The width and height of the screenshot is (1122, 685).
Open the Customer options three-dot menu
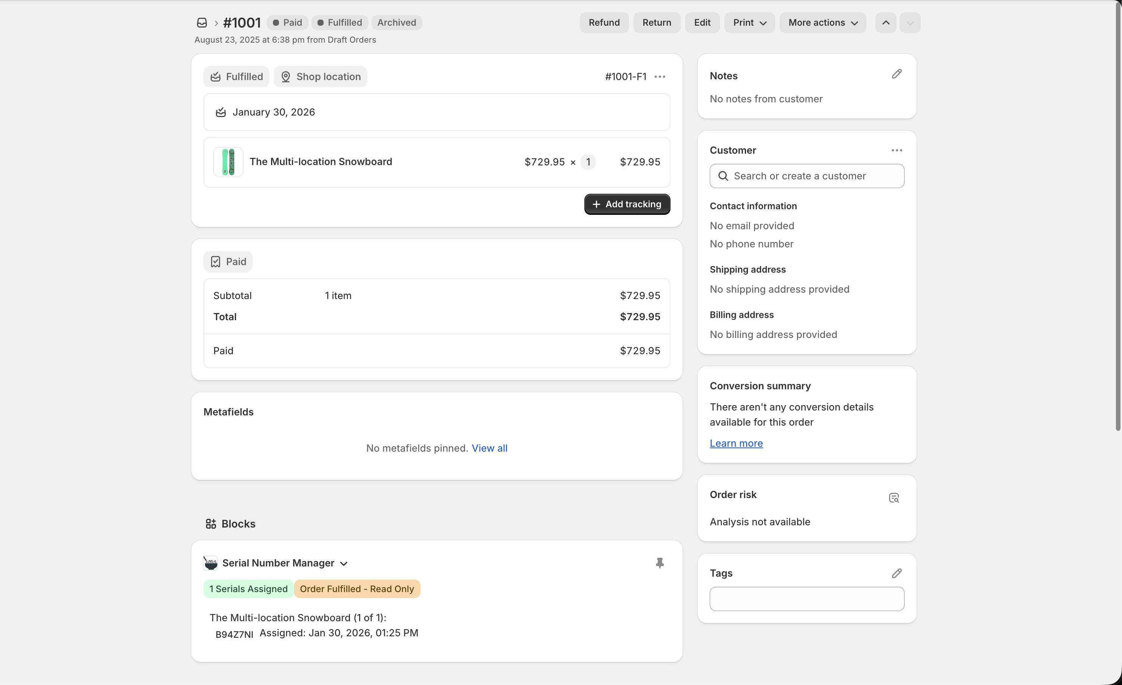pos(896,150)
